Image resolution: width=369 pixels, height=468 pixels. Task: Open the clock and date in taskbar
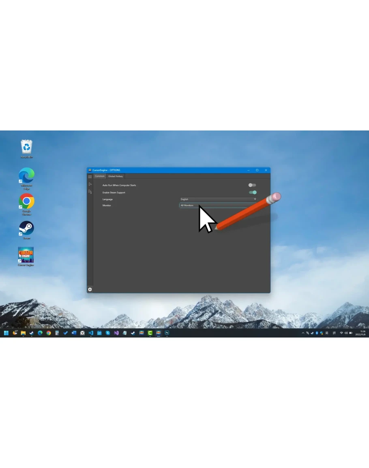coord(360,333)
